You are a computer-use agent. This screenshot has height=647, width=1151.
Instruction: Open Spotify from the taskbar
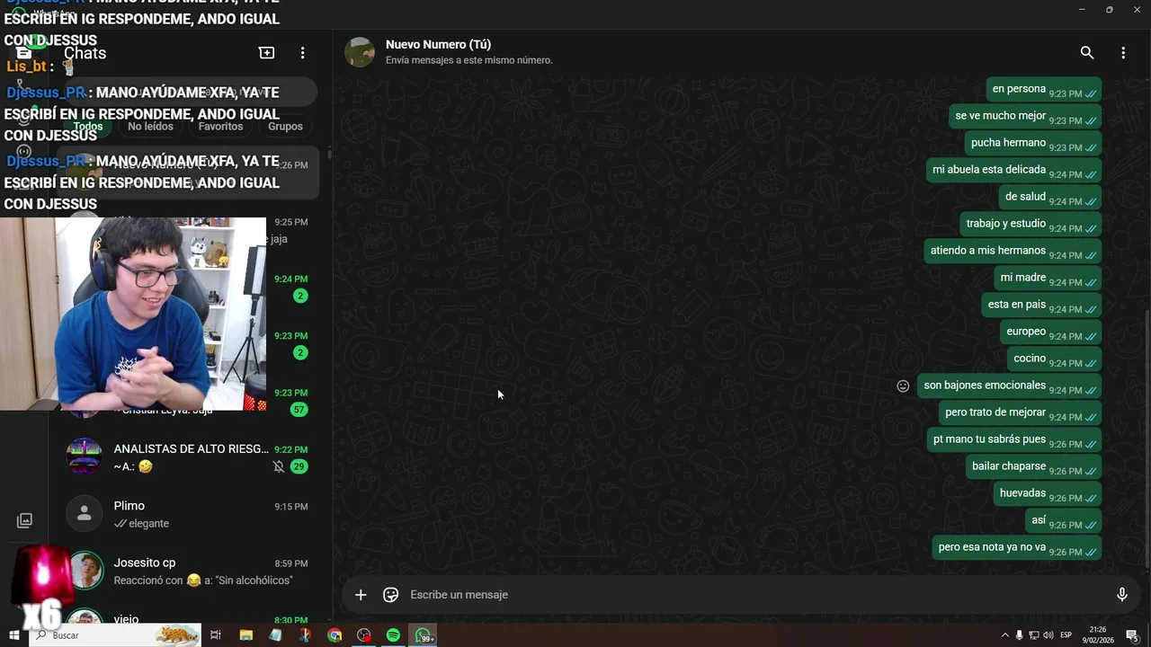tap(393, 635)
